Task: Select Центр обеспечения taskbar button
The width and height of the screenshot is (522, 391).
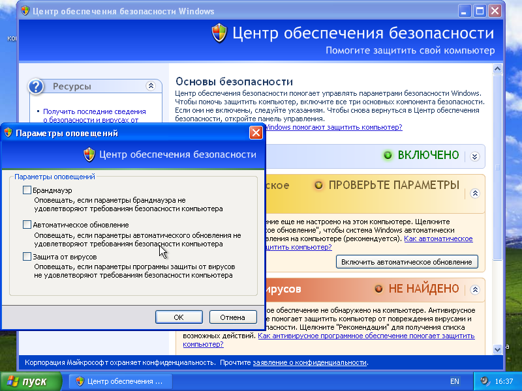Action: (x=121, y=381)
